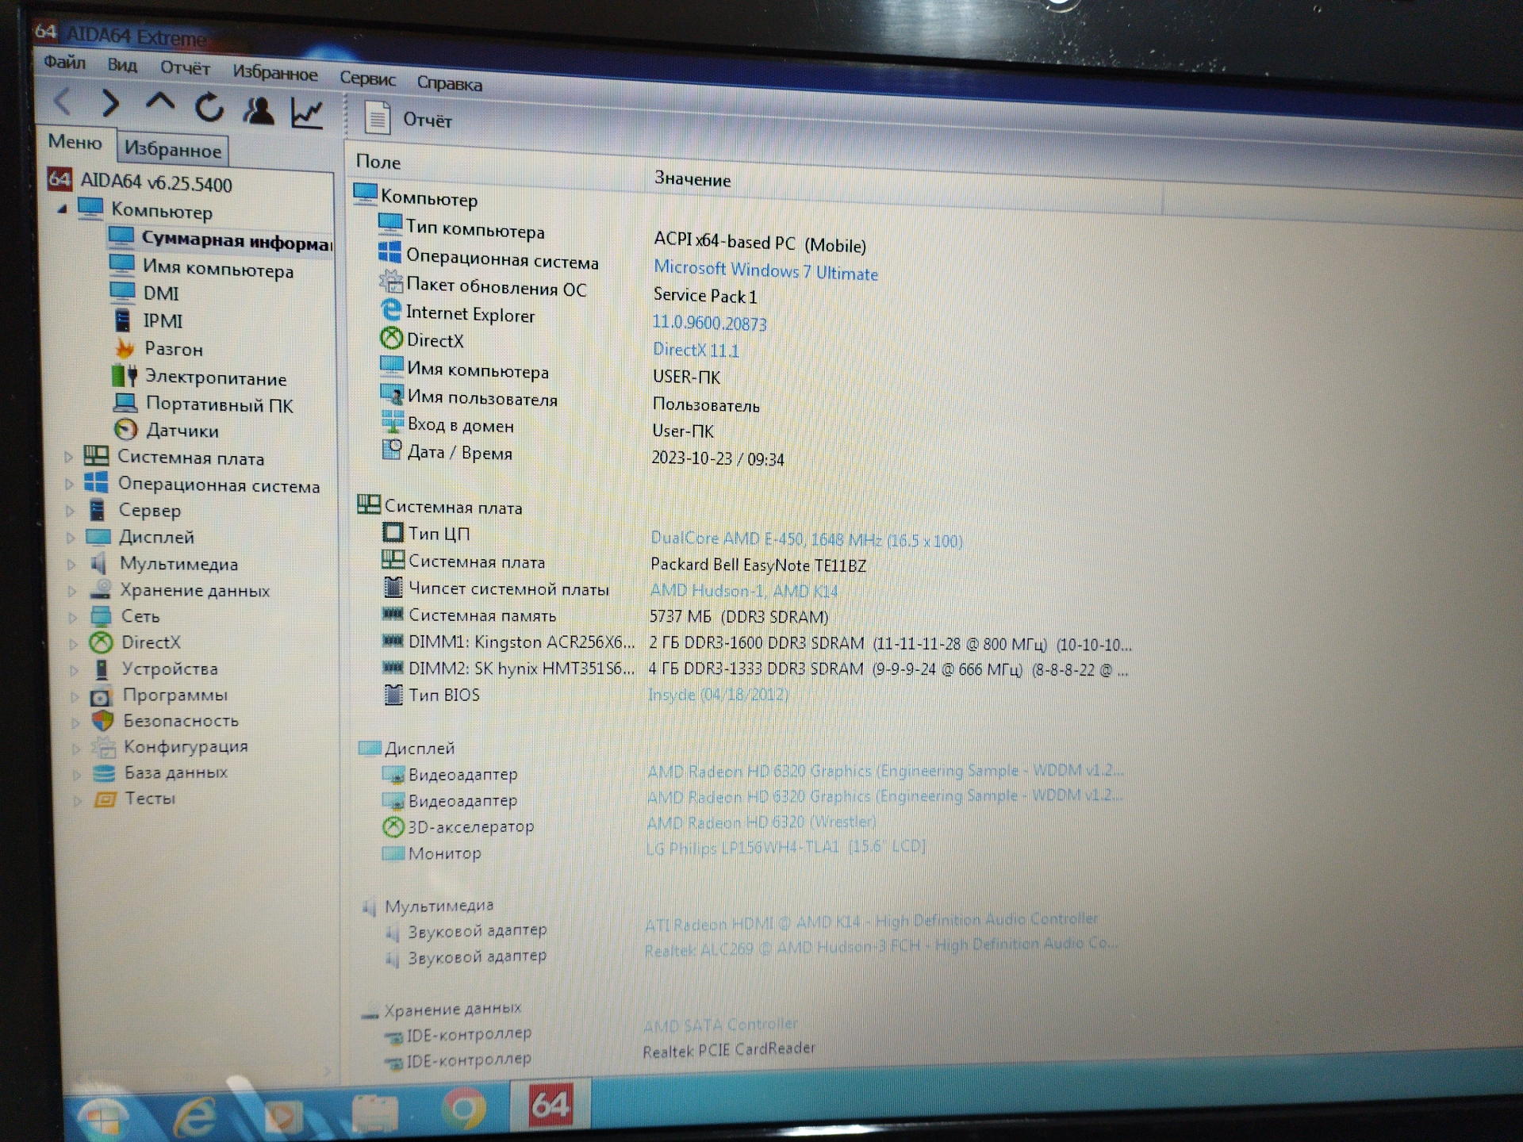Expand the Мультимедиа tree node

point(72,565)
